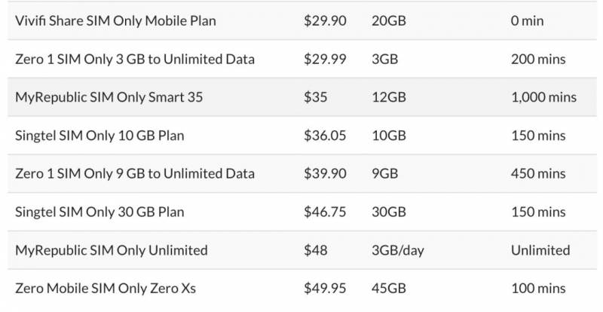The image size is (603, 312).
Task: Click the 450 mins talktime cell
Action: [x=538, y=174]
